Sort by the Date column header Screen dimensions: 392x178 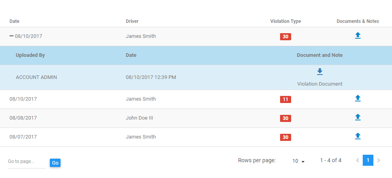pos(14,21)
